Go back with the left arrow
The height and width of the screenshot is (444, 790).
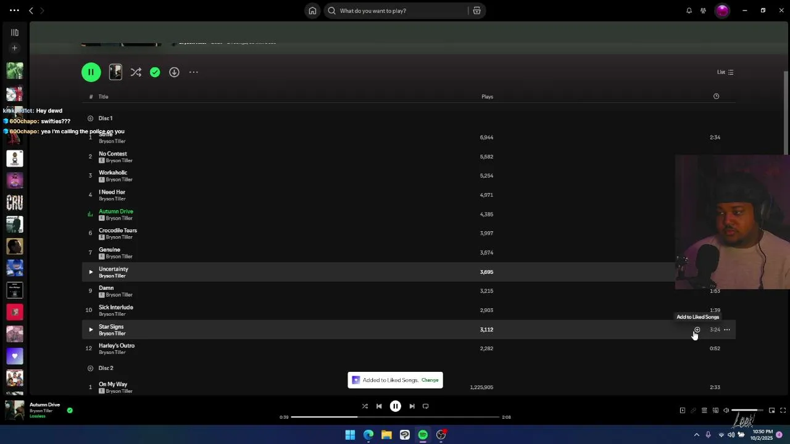click(31, 10)
